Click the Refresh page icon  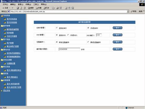(21, 8)
